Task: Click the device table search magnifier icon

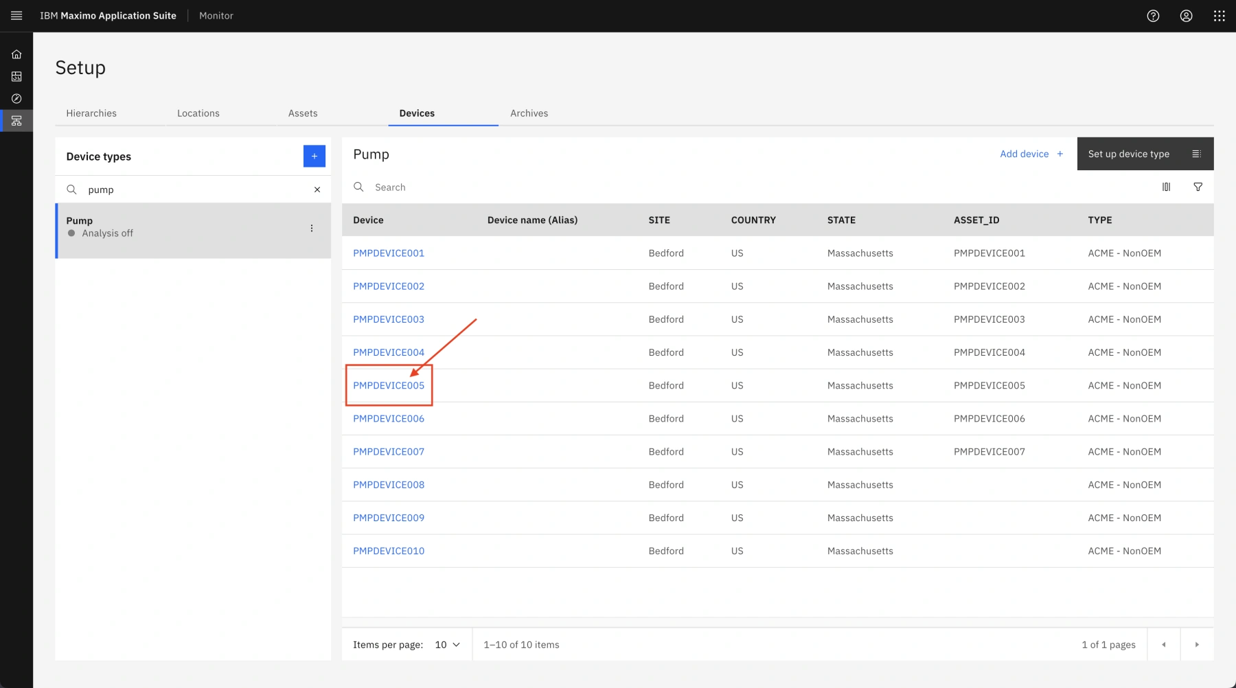Action: tap(358, 187)
